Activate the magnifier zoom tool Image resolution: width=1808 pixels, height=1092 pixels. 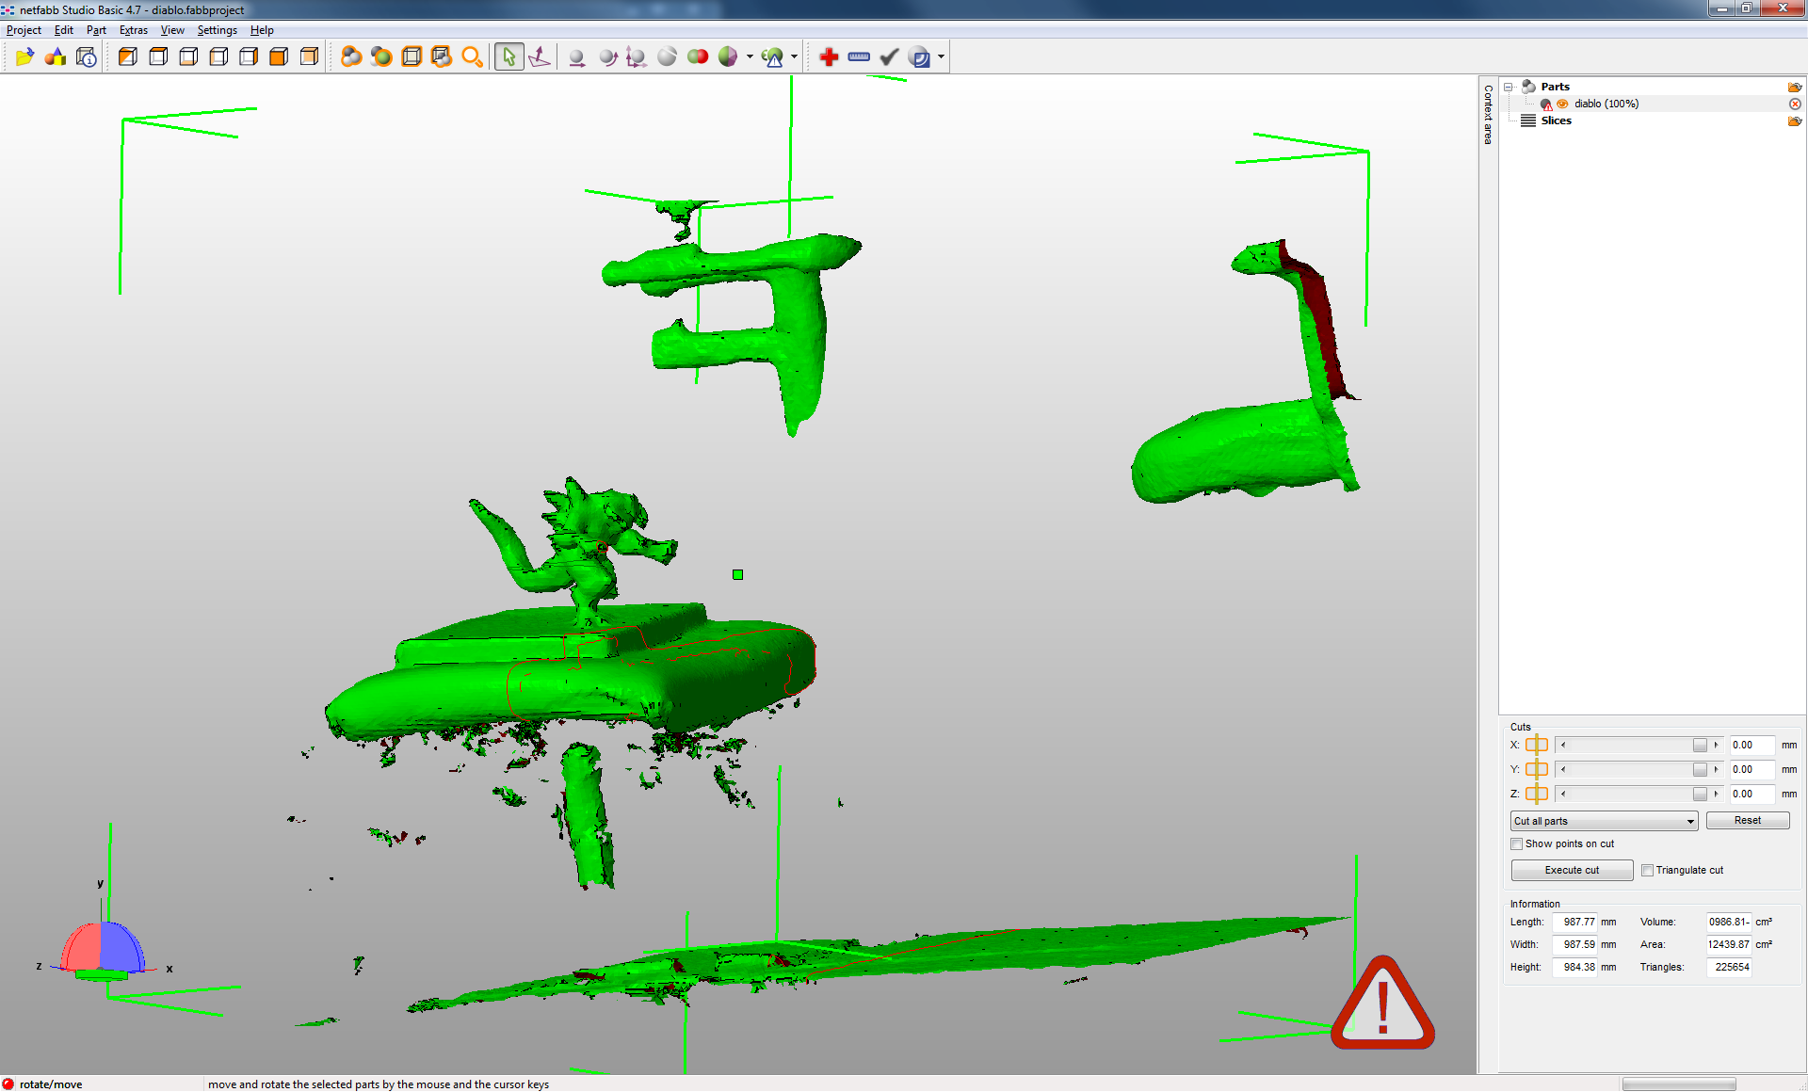click(472, 57)
